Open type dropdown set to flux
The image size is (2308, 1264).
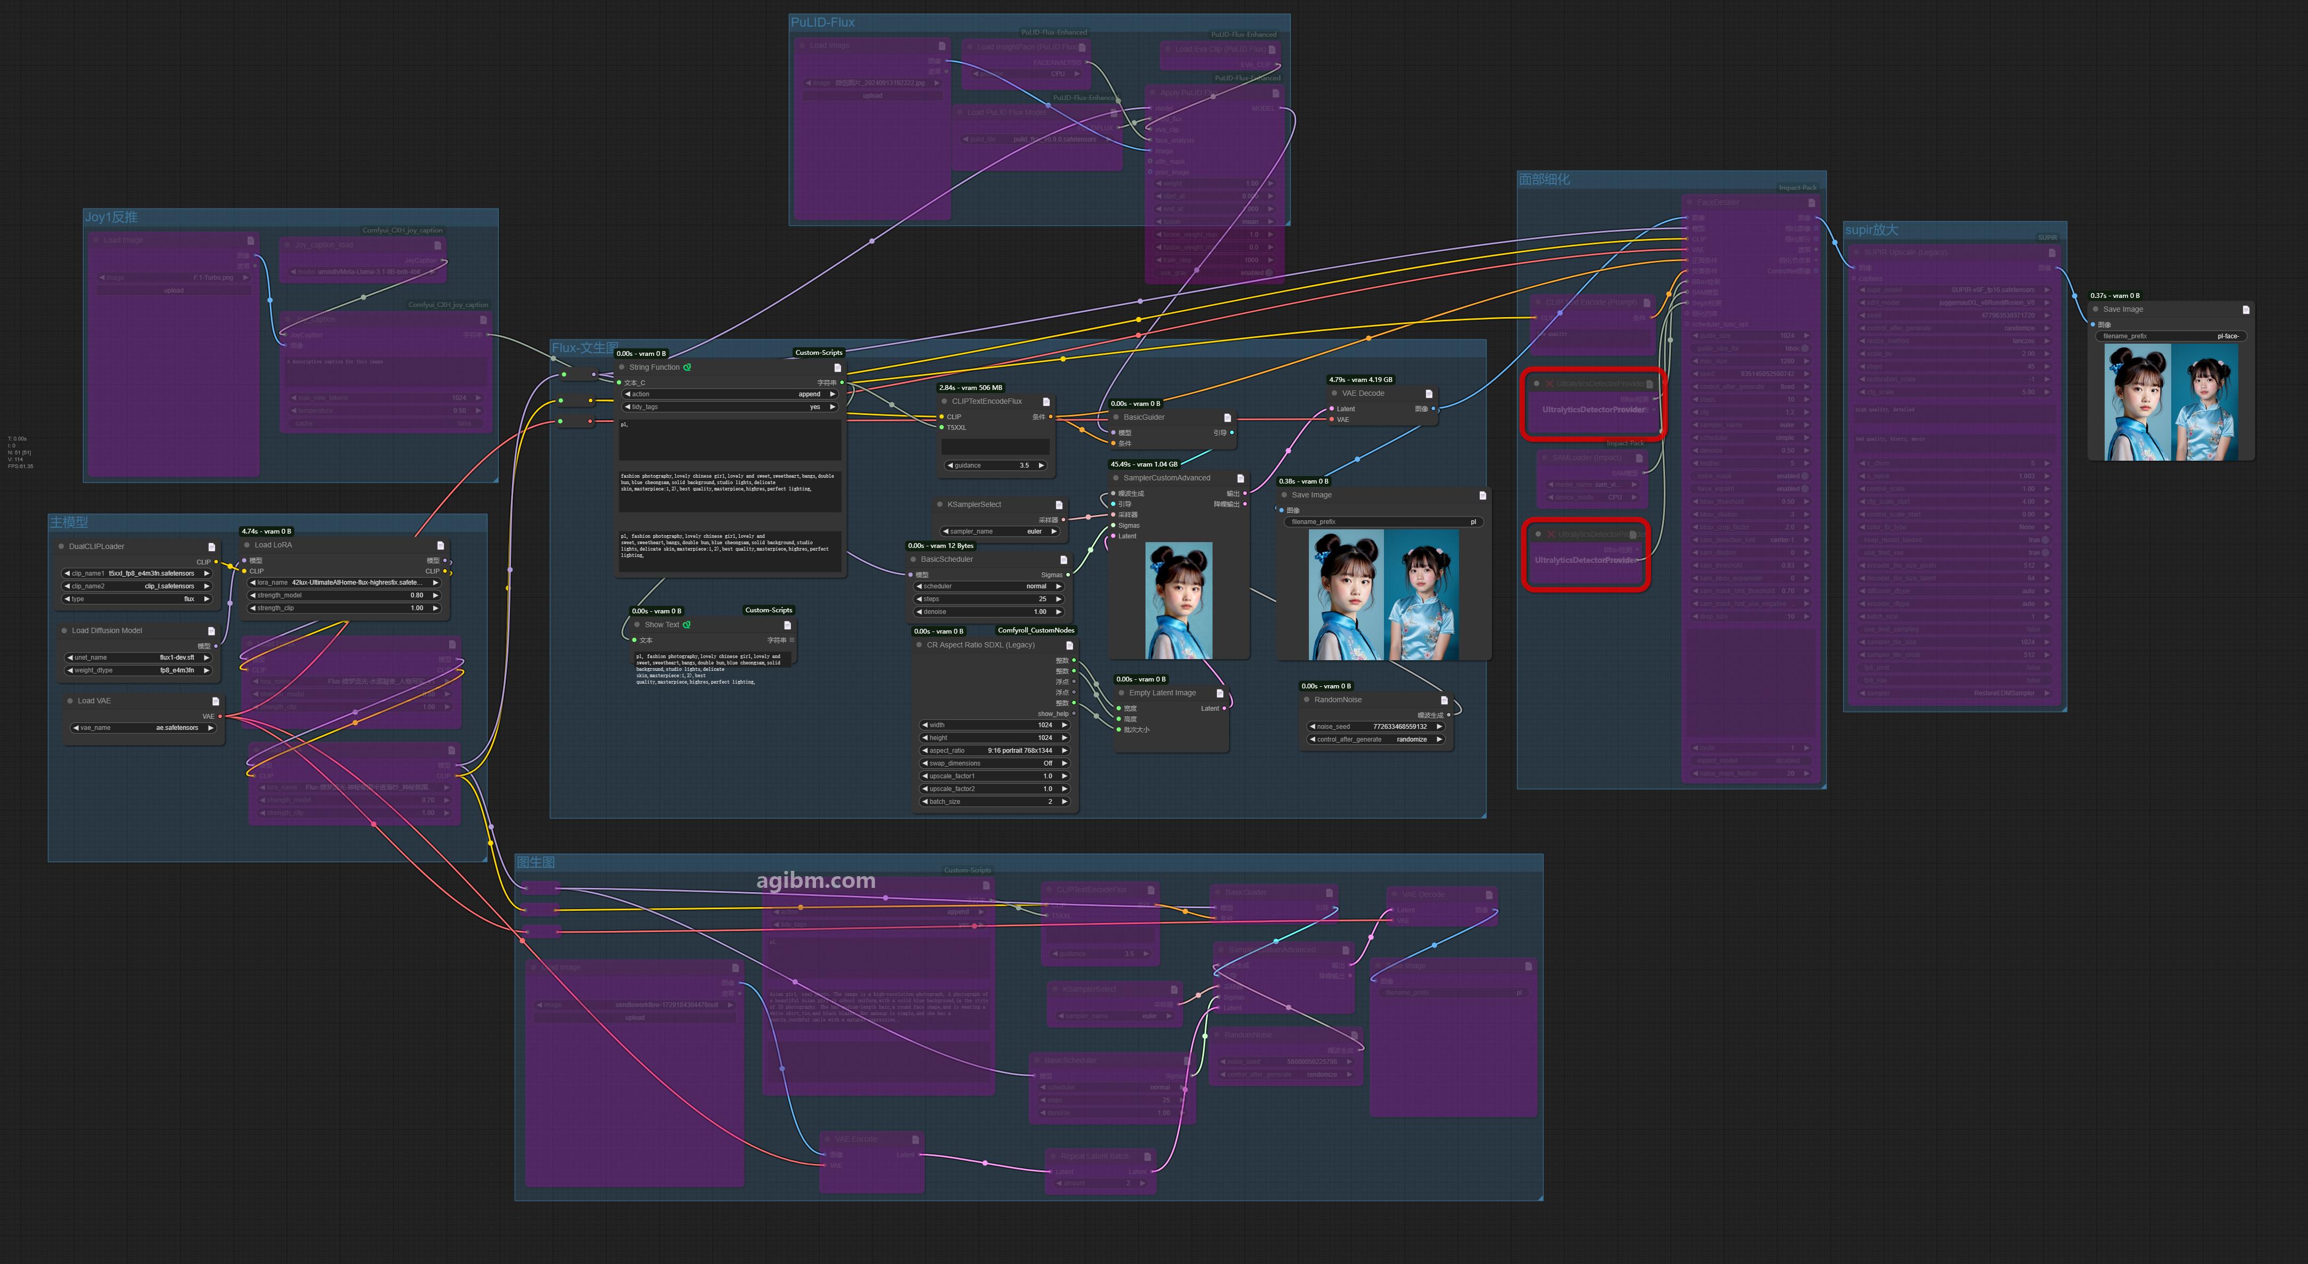coord(137,599)
